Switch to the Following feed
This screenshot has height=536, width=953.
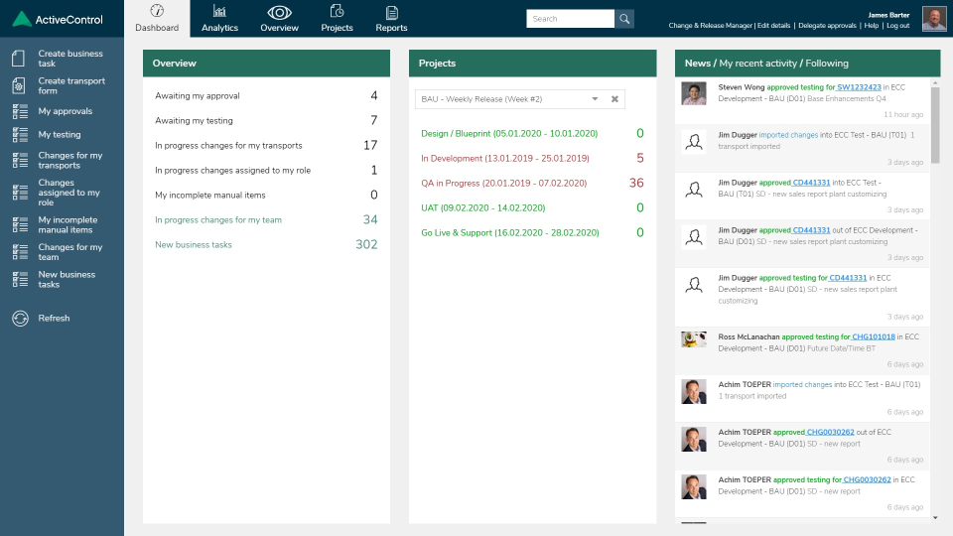[827, 64]
